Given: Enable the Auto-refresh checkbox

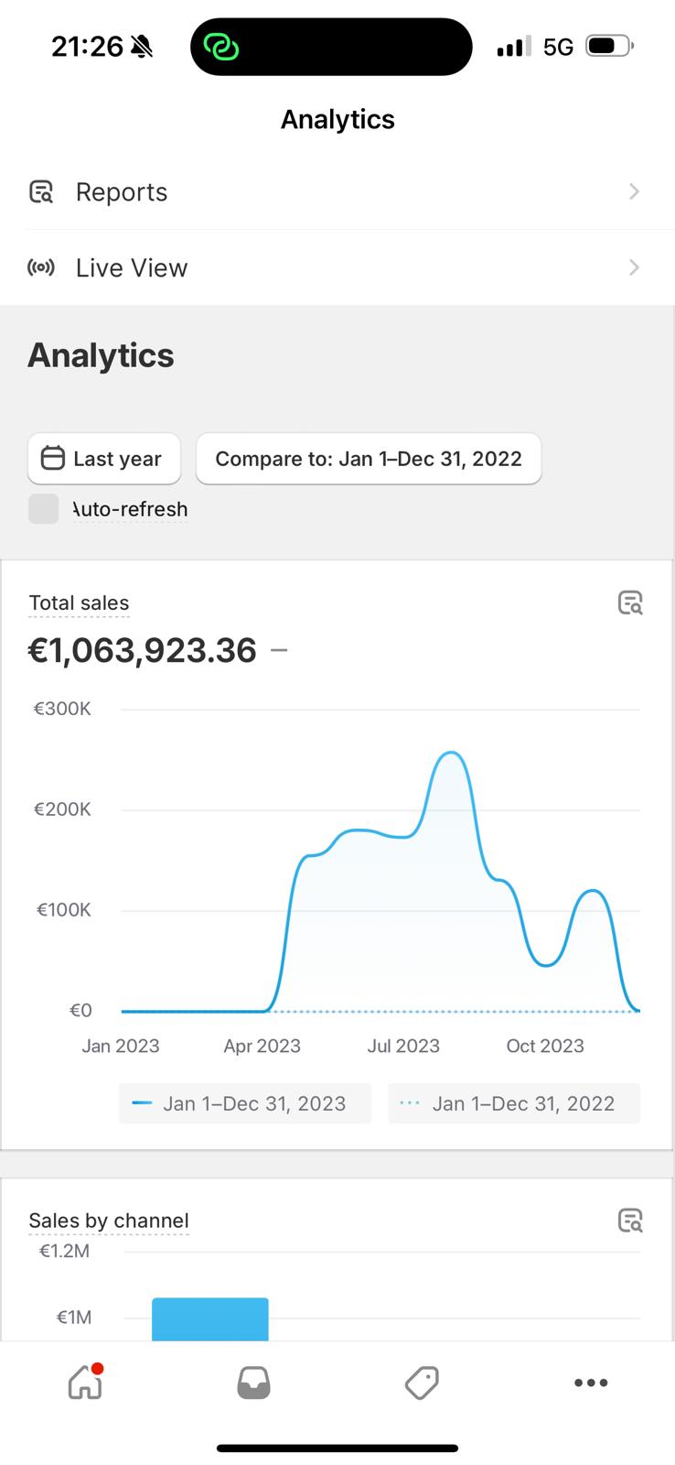Looking at the screenshot, I should click(44, 509).
